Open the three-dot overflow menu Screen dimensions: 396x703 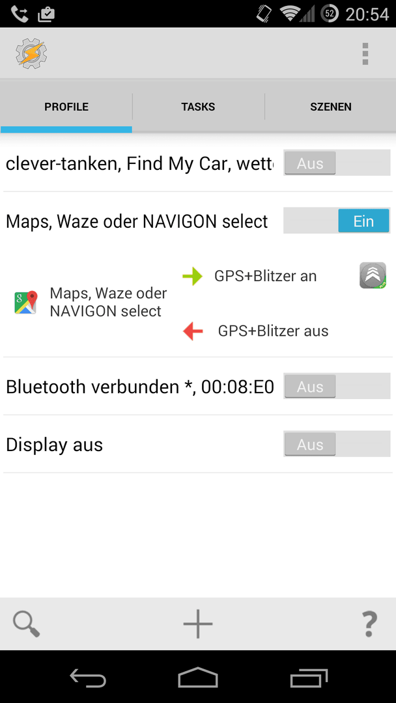[365, 54]
